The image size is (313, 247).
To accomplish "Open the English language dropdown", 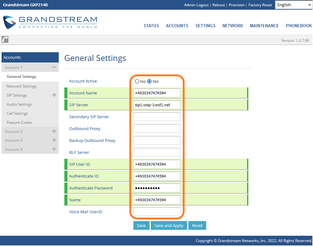I will 294,5.
